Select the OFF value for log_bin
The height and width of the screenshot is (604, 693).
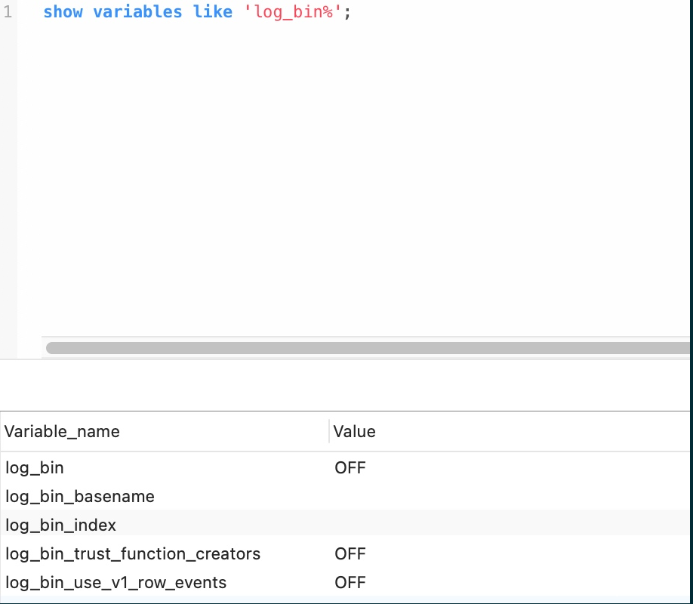coord(350,468)
